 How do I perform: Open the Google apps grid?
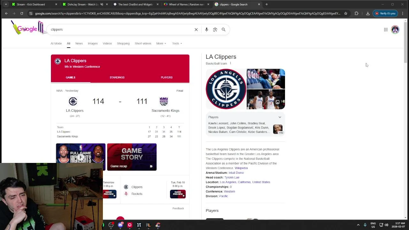[386, 29]
